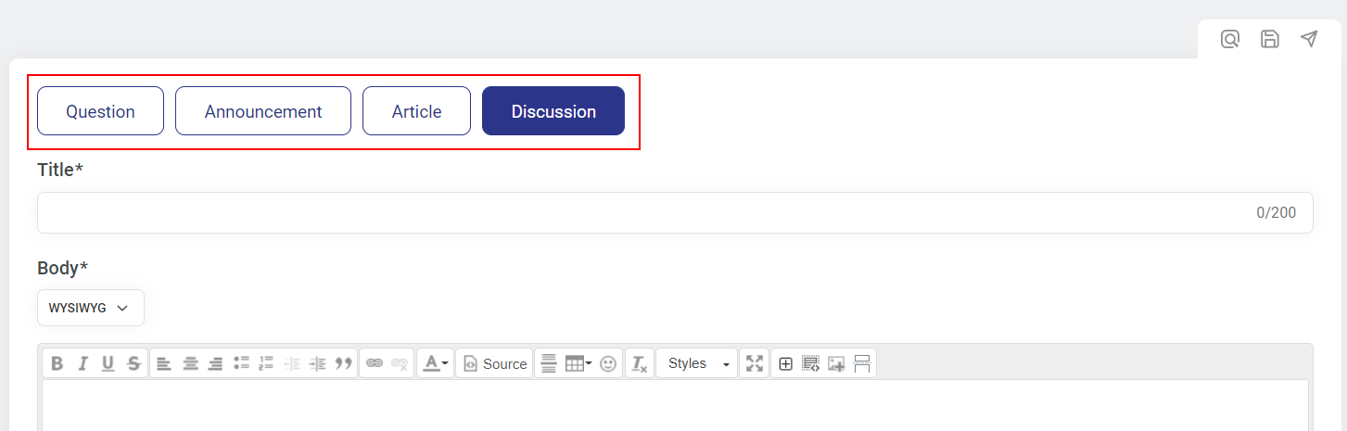Maximize the editor to full screen

(755, 364)
